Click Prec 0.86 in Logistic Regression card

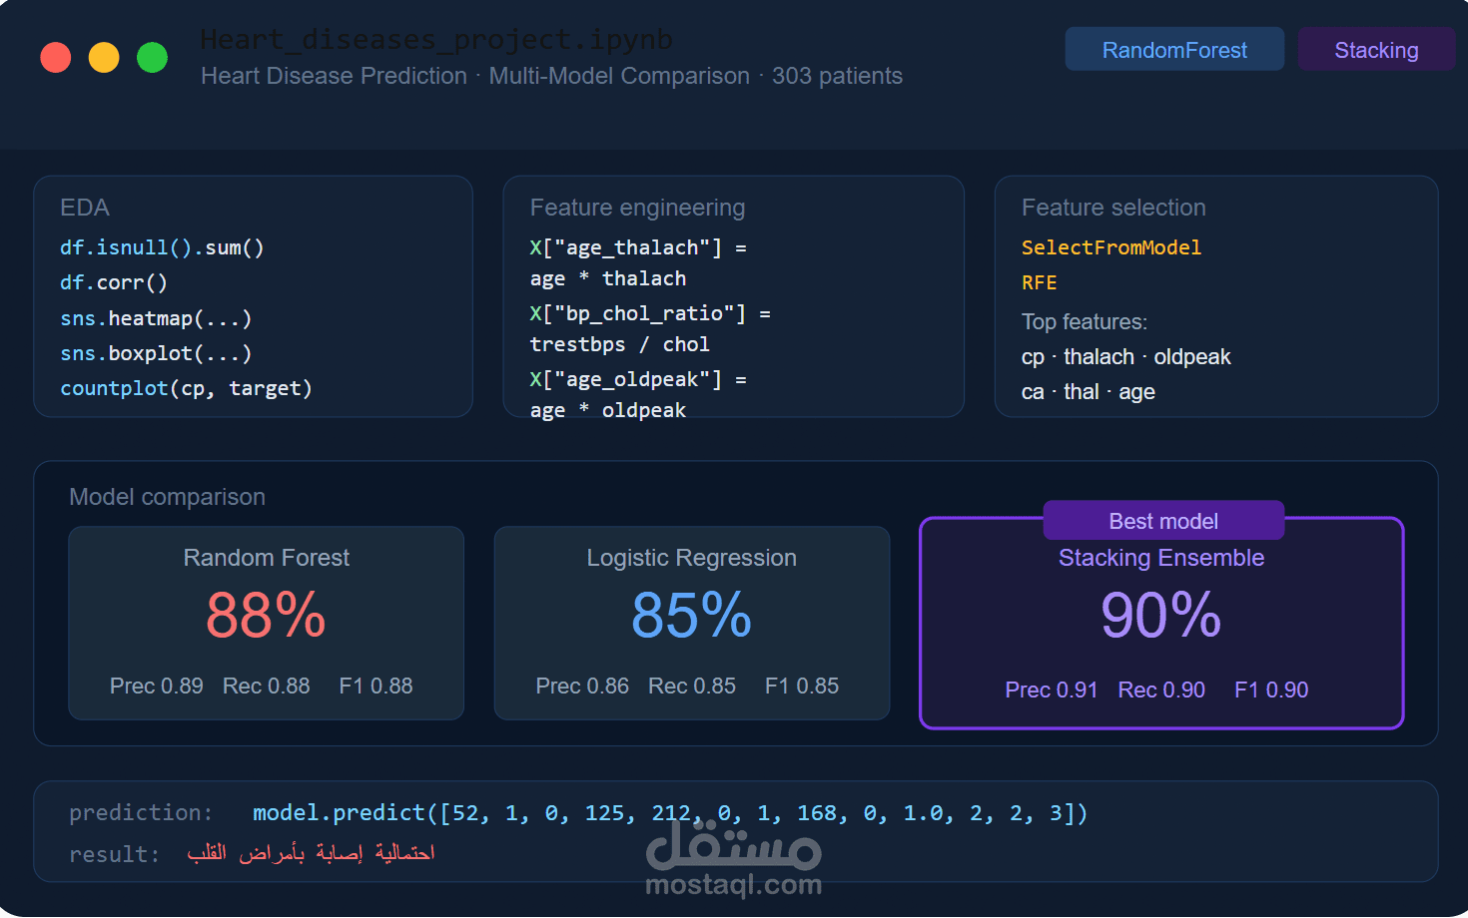582,687
